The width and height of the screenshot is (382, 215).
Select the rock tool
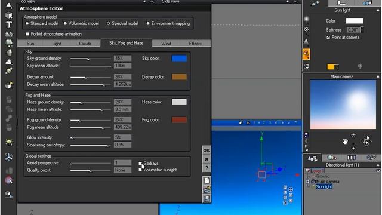(9, 53)
